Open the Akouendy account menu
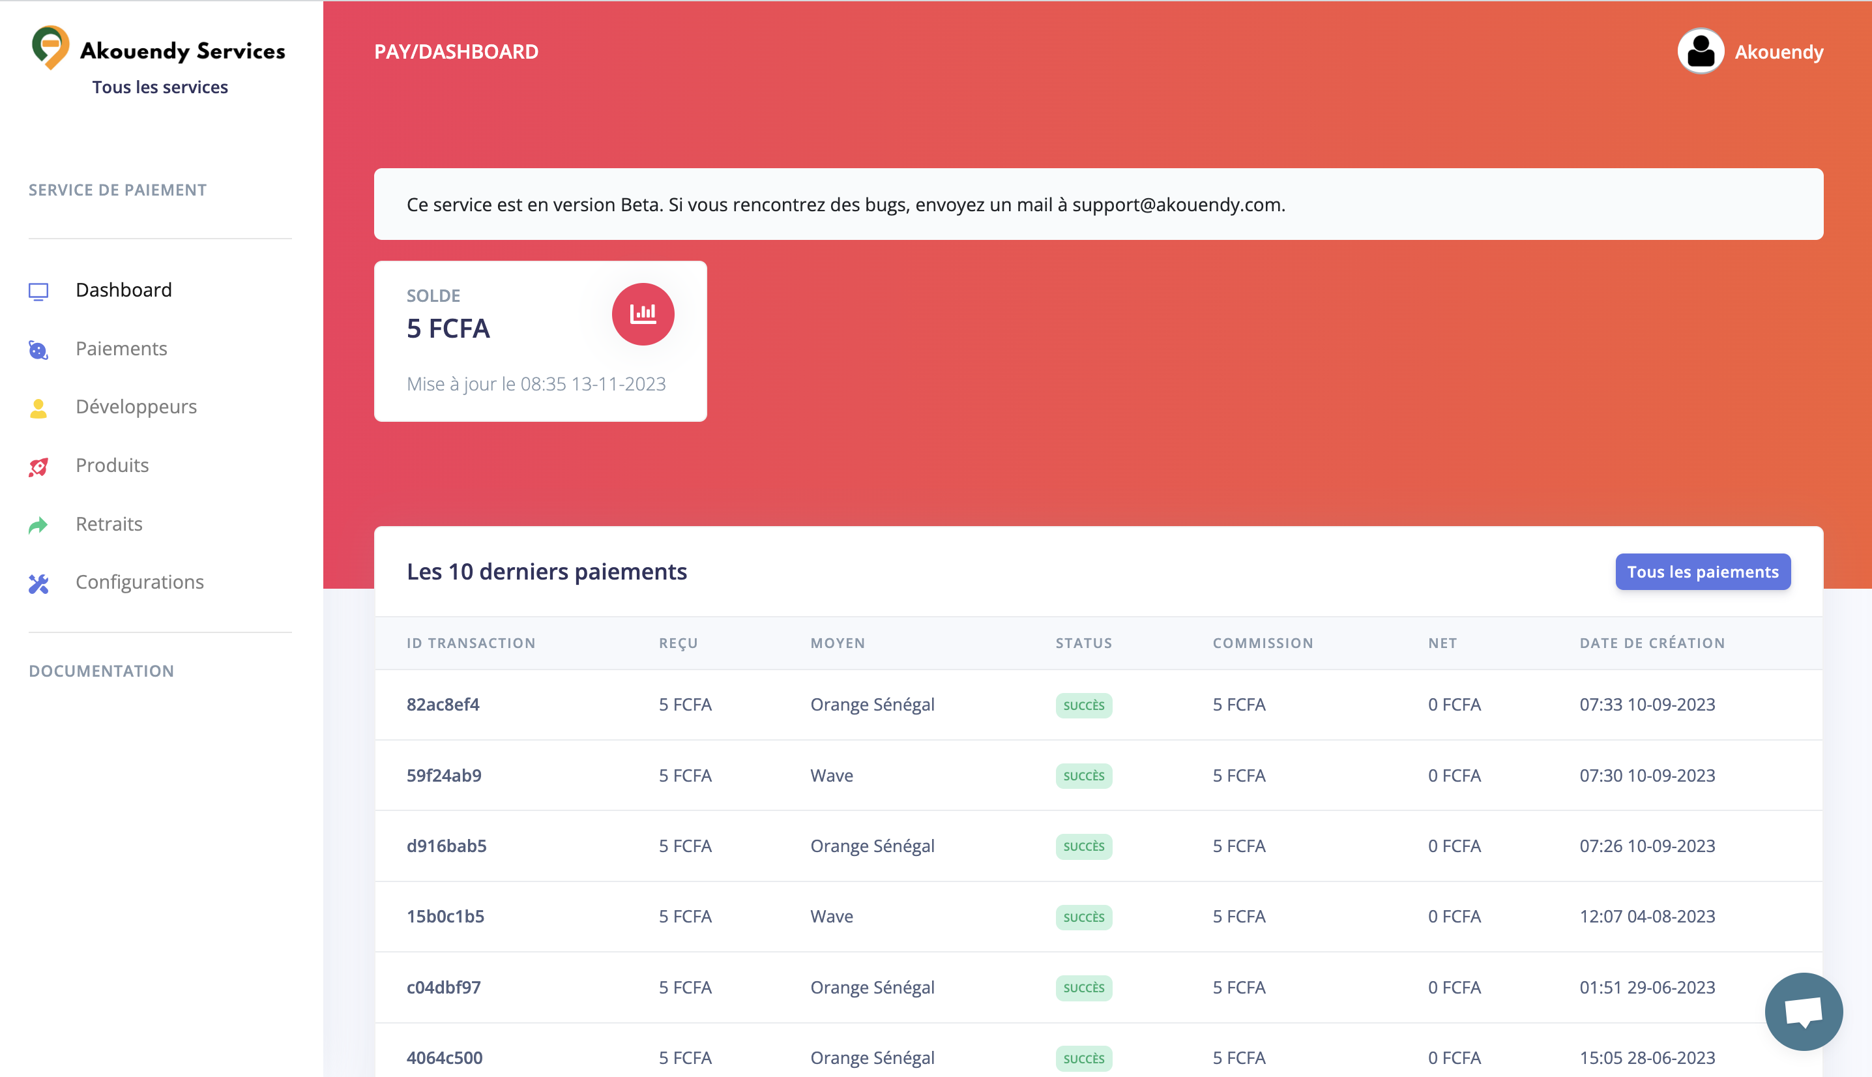Viewport: 1872px width, 1077px height. pyautogui.click(x=1778, y=53)
